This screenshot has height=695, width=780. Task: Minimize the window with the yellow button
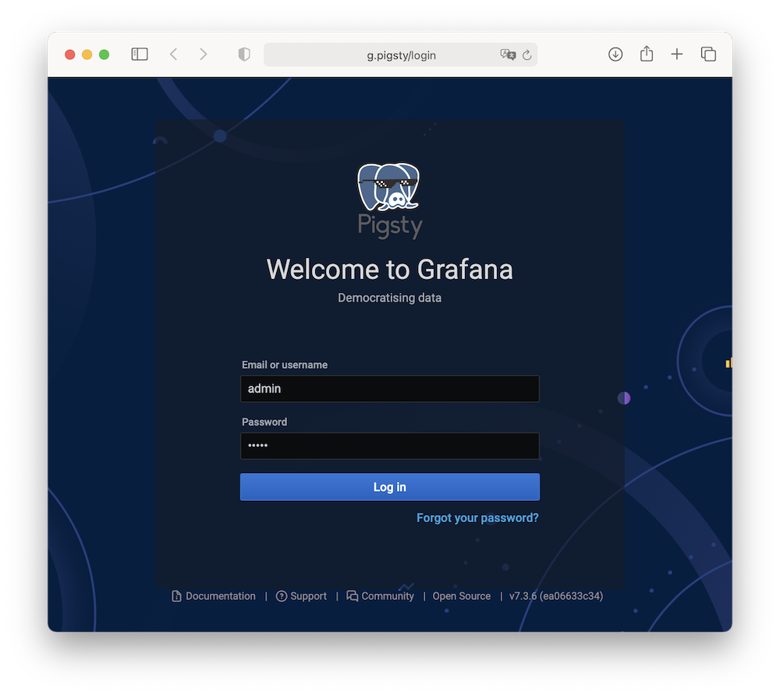point(87,55)
